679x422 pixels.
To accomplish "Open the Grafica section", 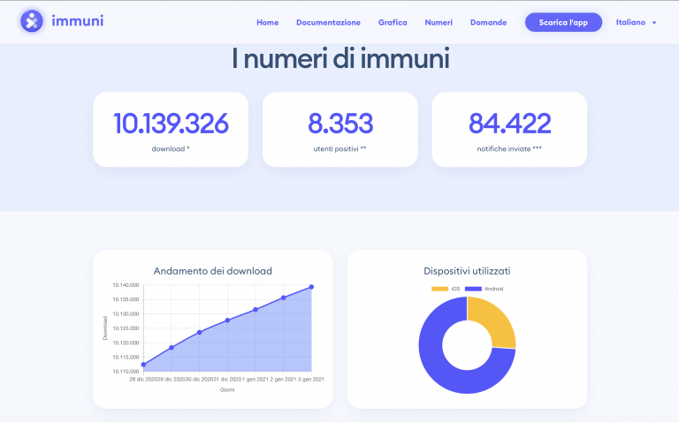I will 393,22.
